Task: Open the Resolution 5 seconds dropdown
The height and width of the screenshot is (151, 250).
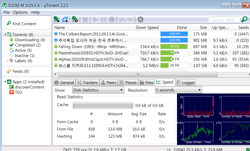Action: [x=178, y=90]
